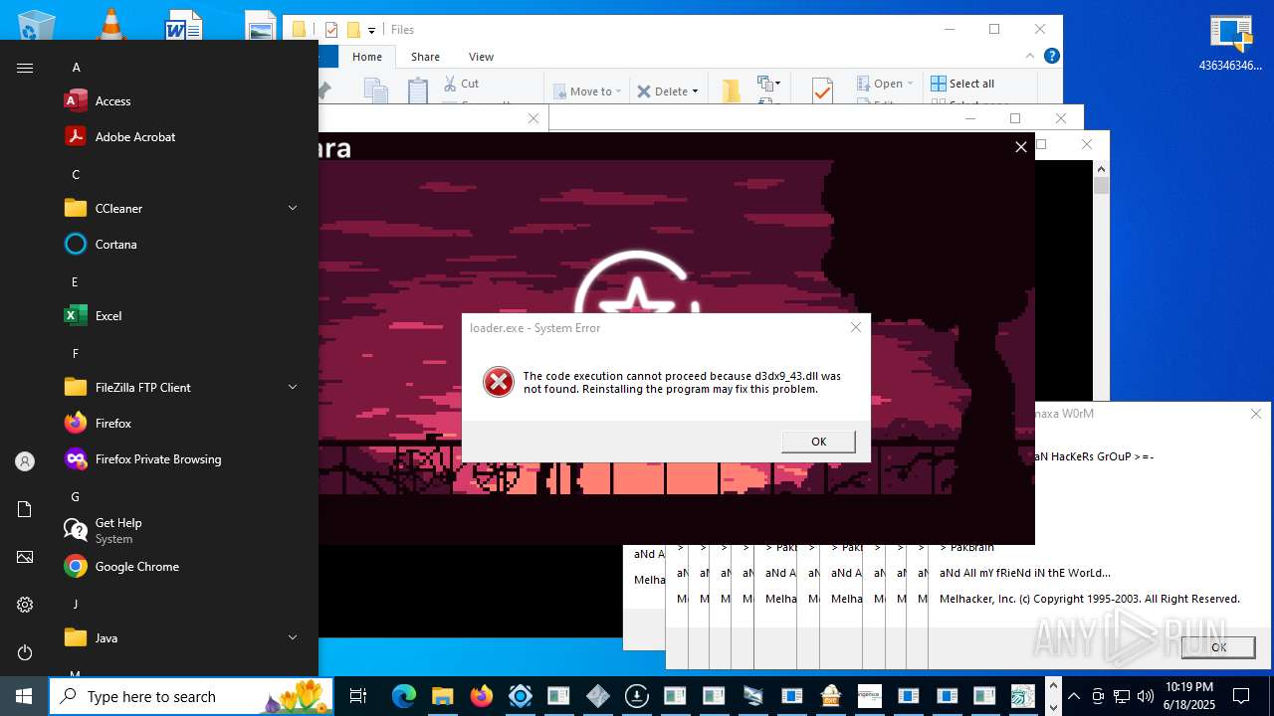
Task: Click the Meet Now icon in system tray
Action: point(1098,696)
